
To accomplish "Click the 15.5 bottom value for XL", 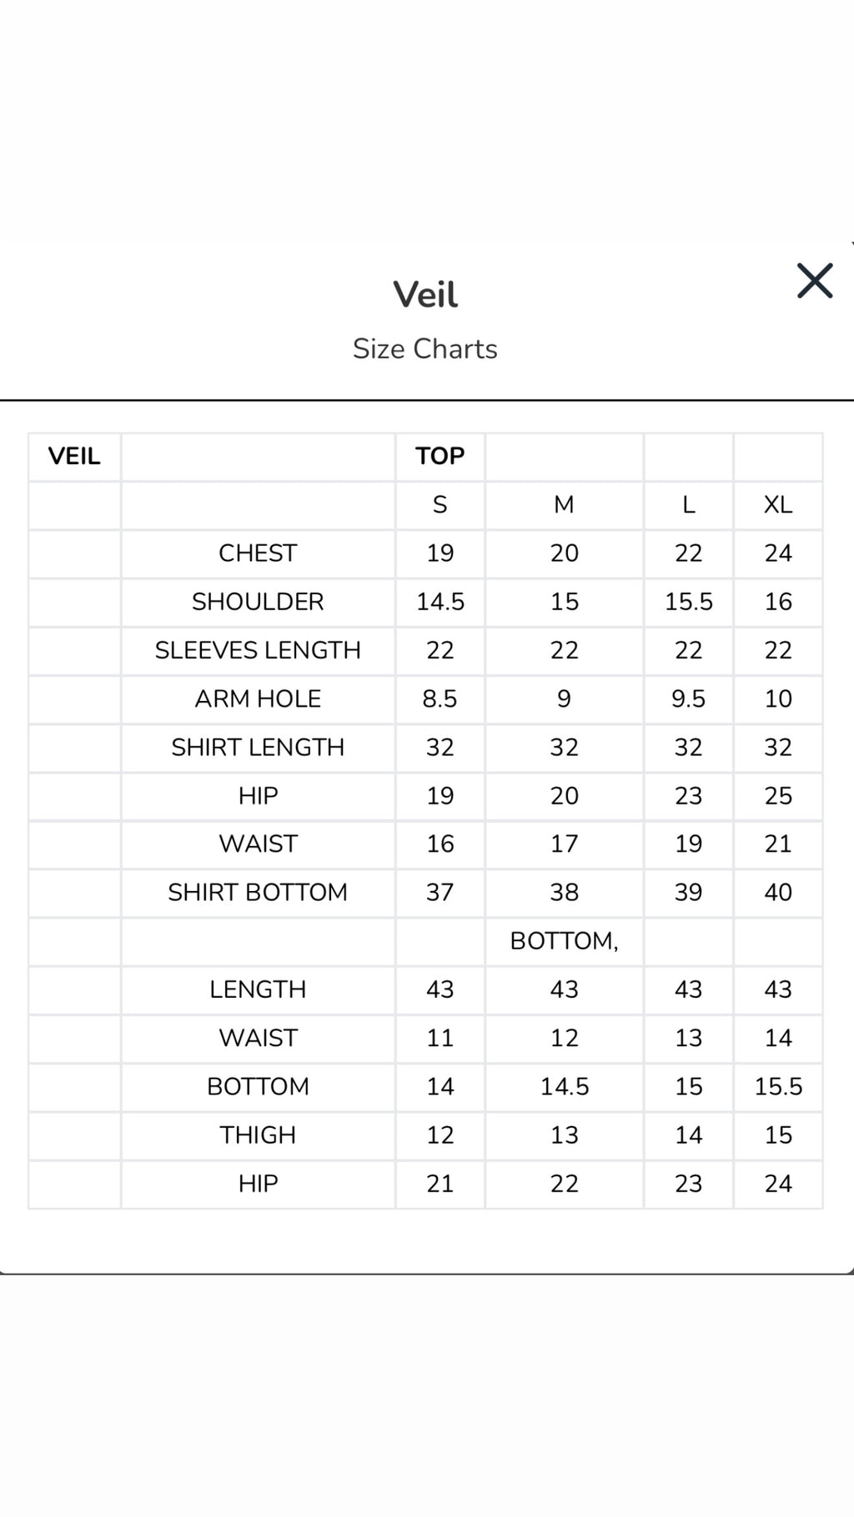I will point(778,1086).
